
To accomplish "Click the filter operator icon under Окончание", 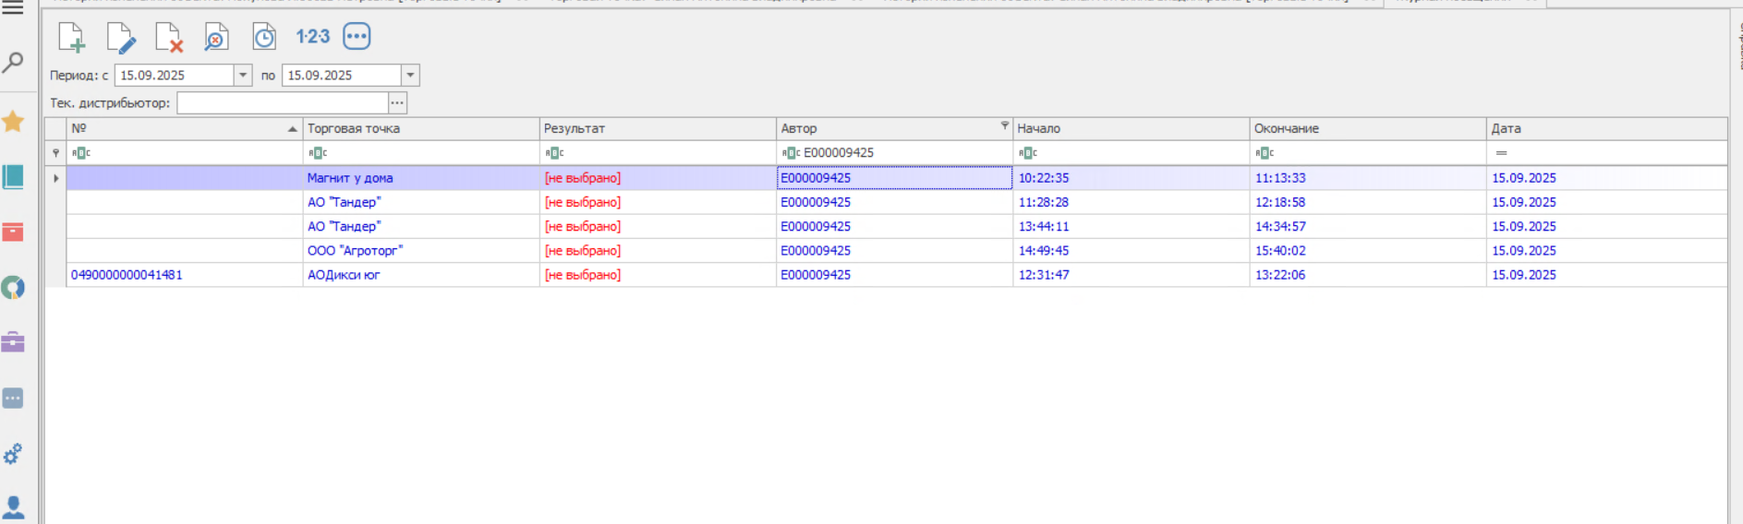I will (x=1265, y=153).
